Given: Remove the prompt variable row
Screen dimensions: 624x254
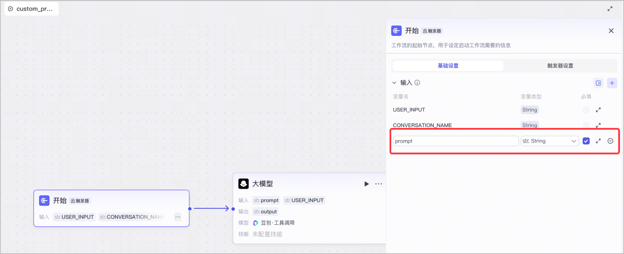Looking at the screenshot, I should tap(611, 141).
